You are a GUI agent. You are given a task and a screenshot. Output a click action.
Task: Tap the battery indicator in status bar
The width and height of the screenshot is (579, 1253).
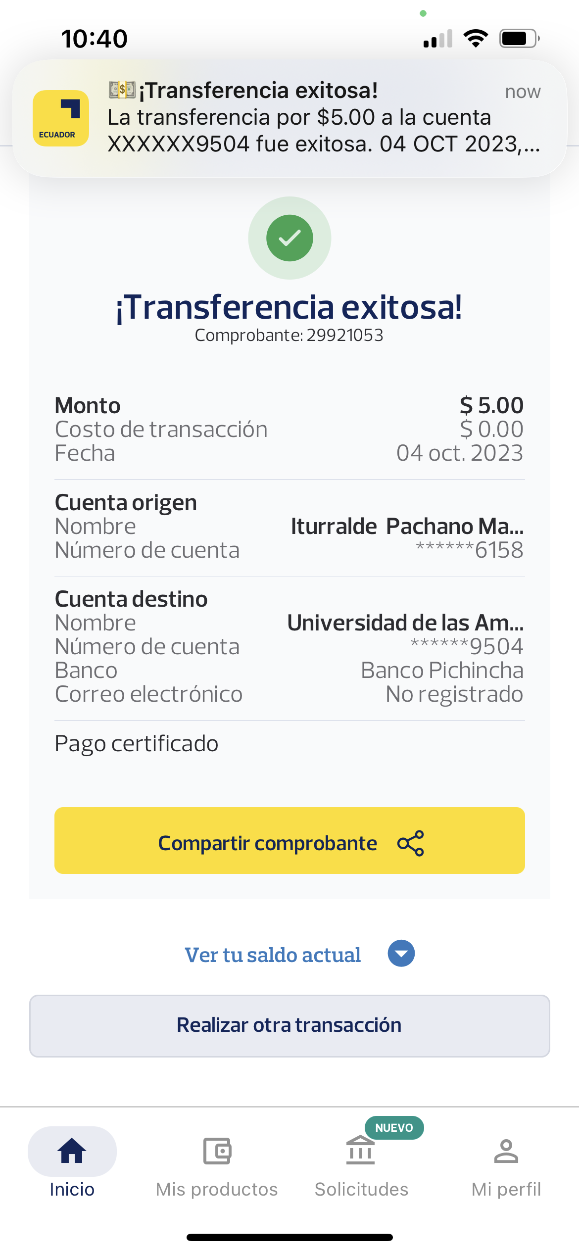pyautogui.click(x=519, y=39)
